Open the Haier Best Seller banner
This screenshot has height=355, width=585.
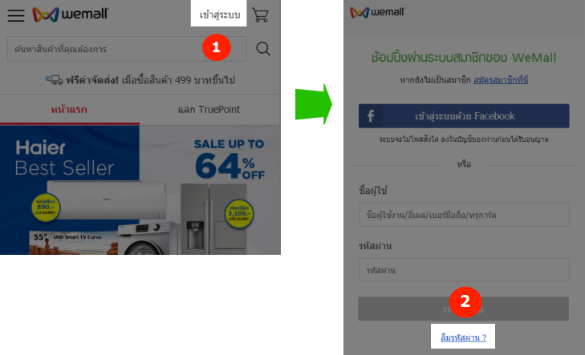point(140,190)
